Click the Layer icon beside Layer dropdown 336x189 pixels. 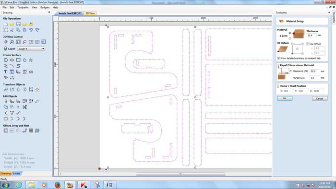pos(6,49)
